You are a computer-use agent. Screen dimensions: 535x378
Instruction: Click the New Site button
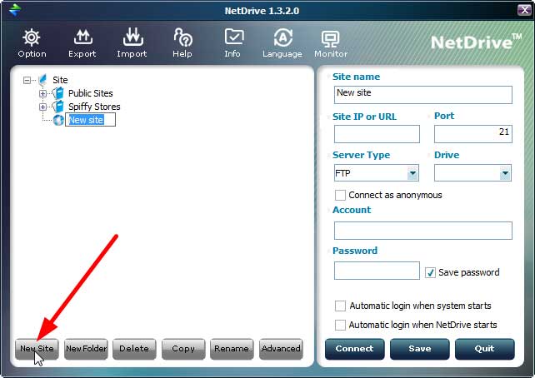pyautogui.click(x=37, y=349)
